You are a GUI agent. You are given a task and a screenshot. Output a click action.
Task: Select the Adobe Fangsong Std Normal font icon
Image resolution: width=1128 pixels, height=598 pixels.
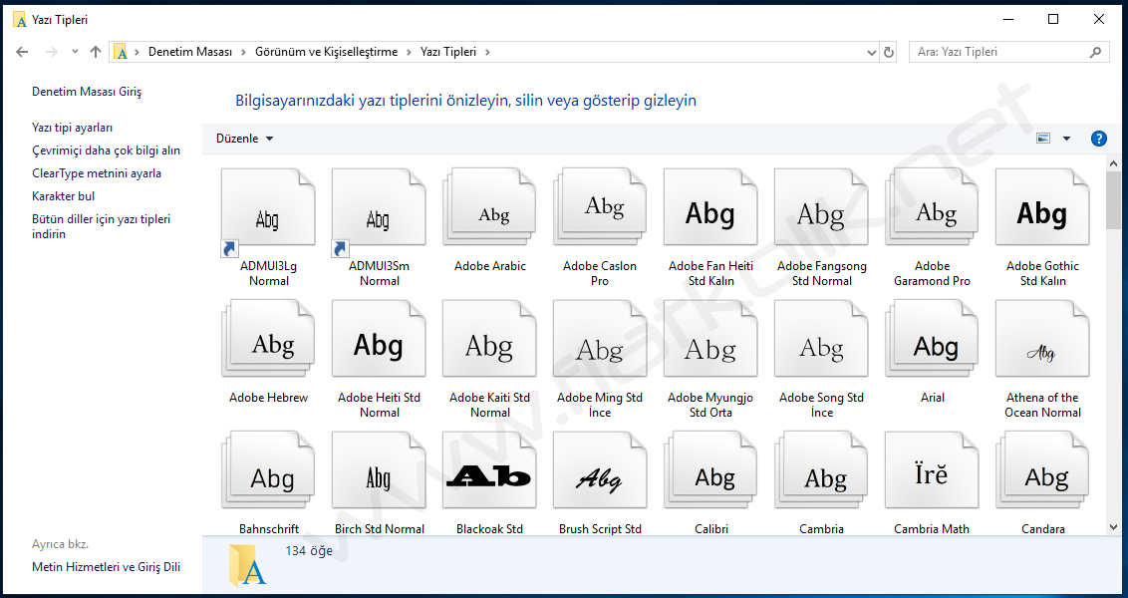click(821, 208)
